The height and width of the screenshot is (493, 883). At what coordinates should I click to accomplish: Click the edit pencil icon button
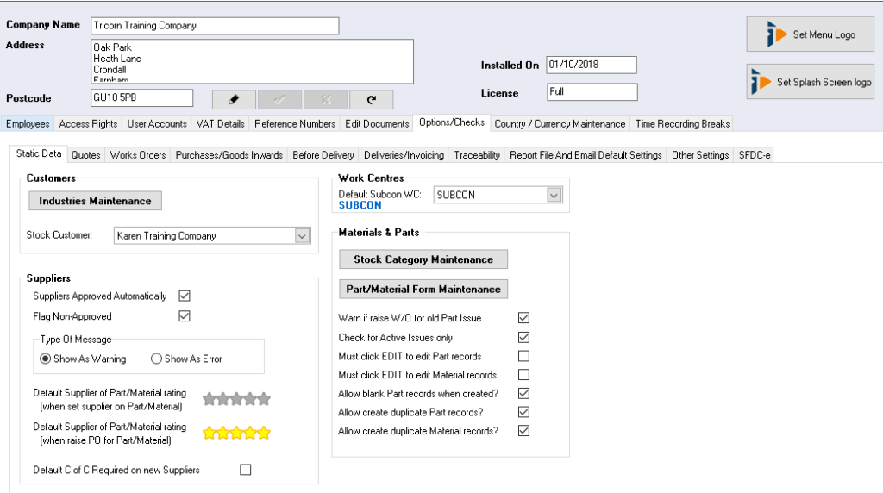pos(233,99)
